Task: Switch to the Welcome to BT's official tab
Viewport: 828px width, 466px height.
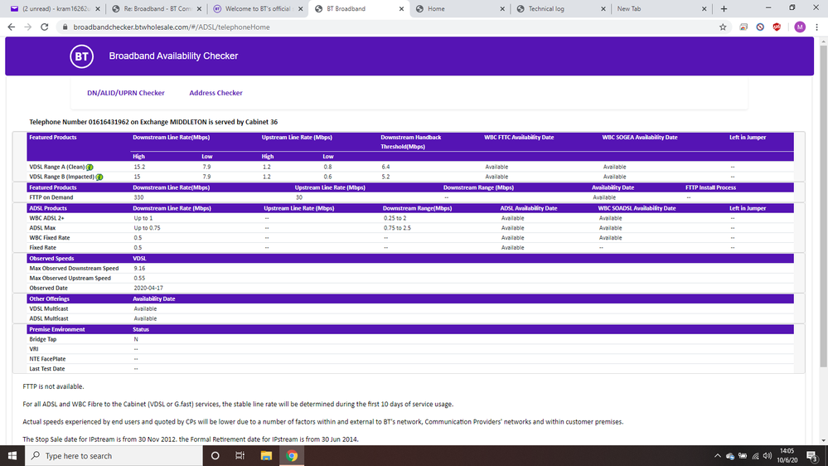Action: click(x=254, y=8)
